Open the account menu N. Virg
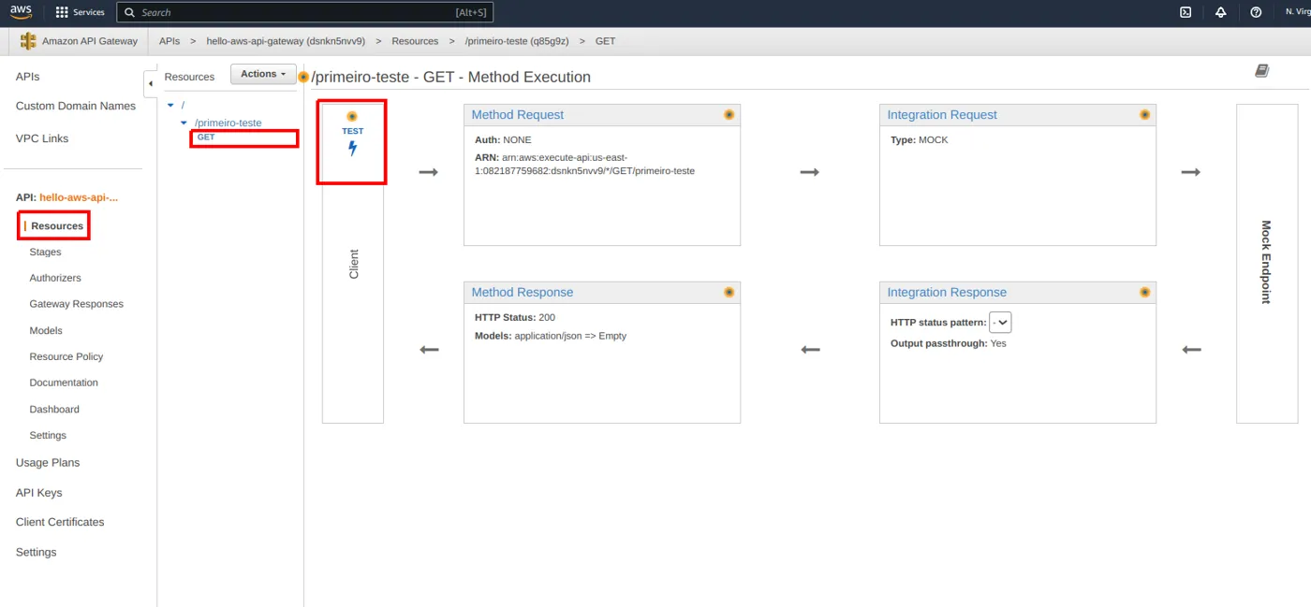 (1297, 12)
